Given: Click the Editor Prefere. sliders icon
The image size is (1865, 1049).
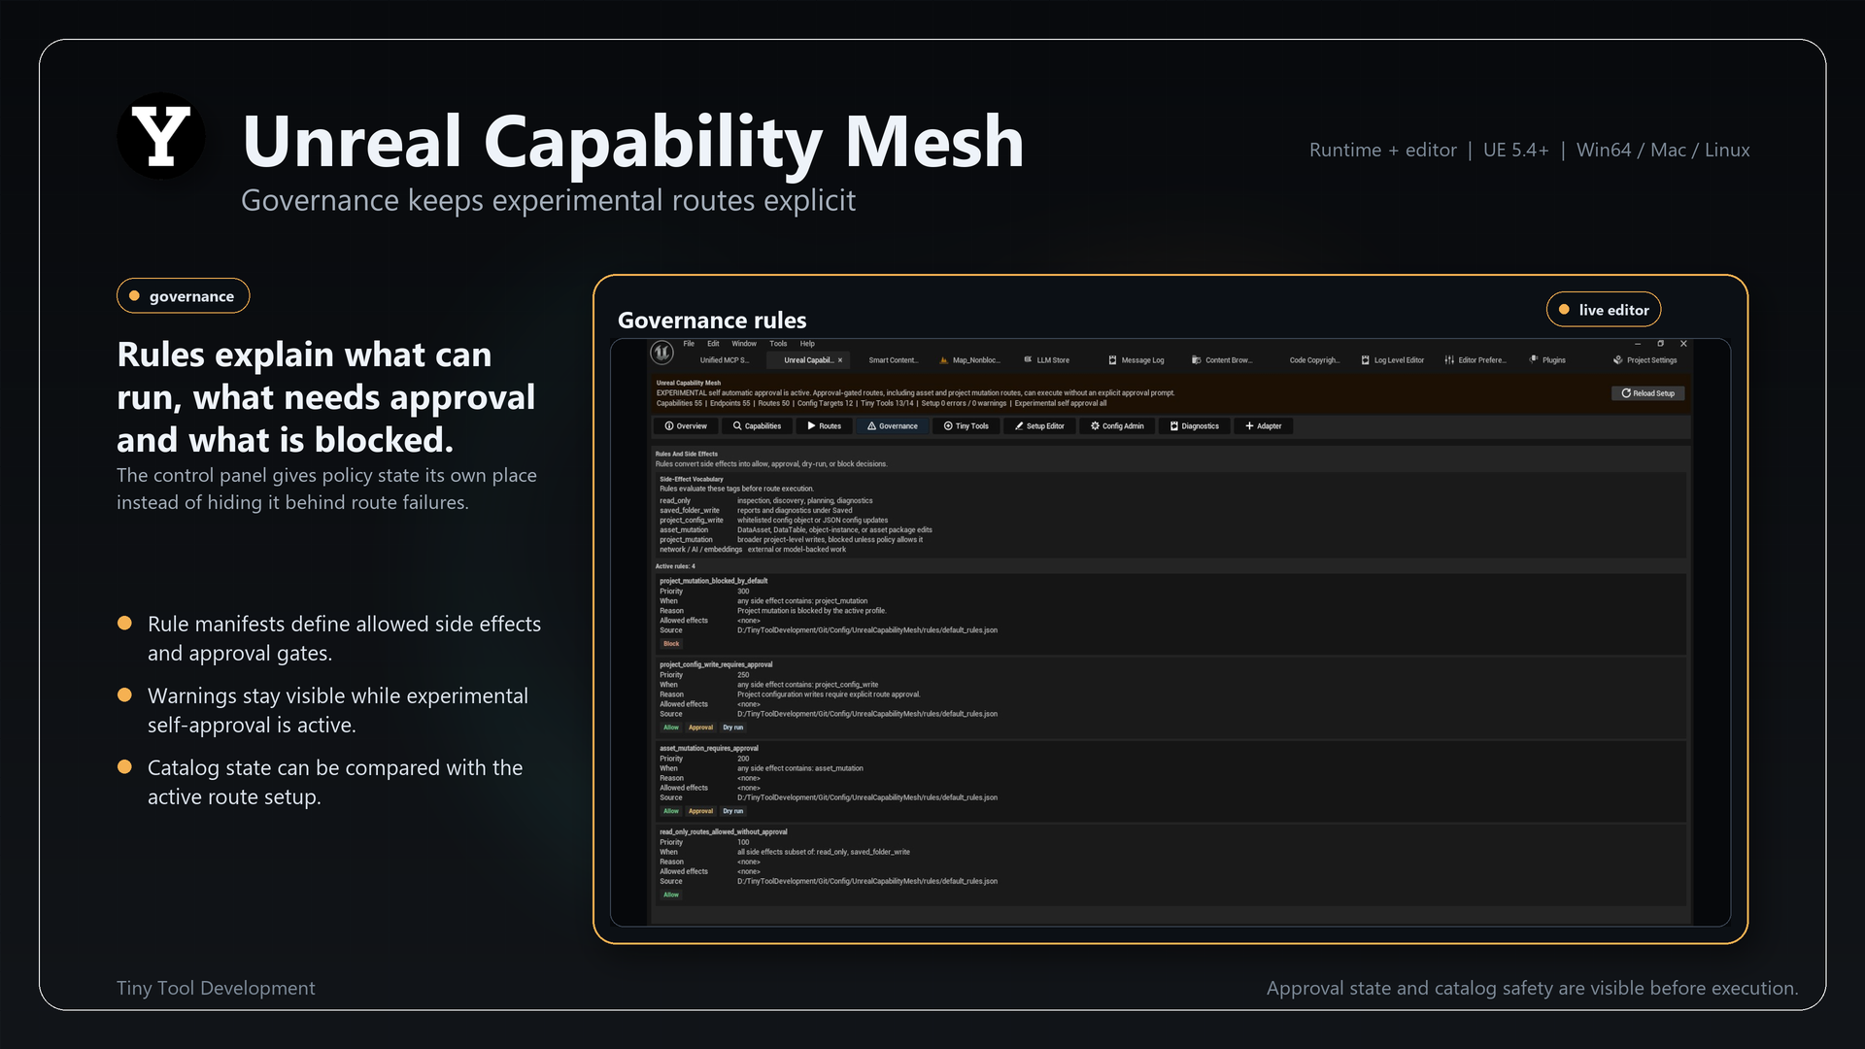Looking at the screenshot, I should [1449, 360].
